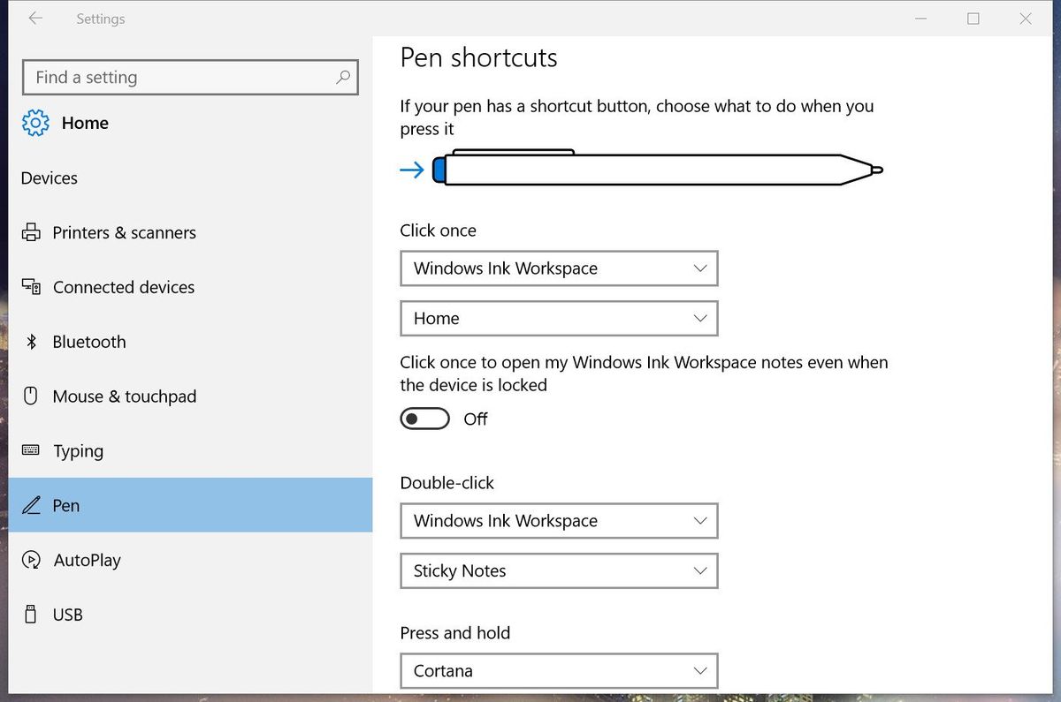Select the Typing keyboard icon
The image size is (1061, 702).
click(x=32, y=451)
